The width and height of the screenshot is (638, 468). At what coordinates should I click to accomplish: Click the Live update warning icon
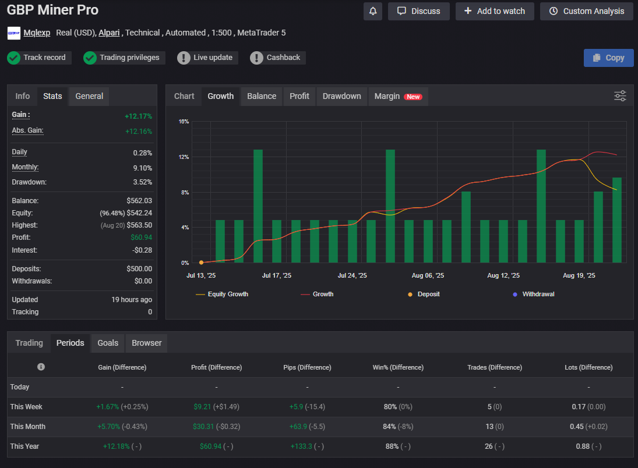184,58
